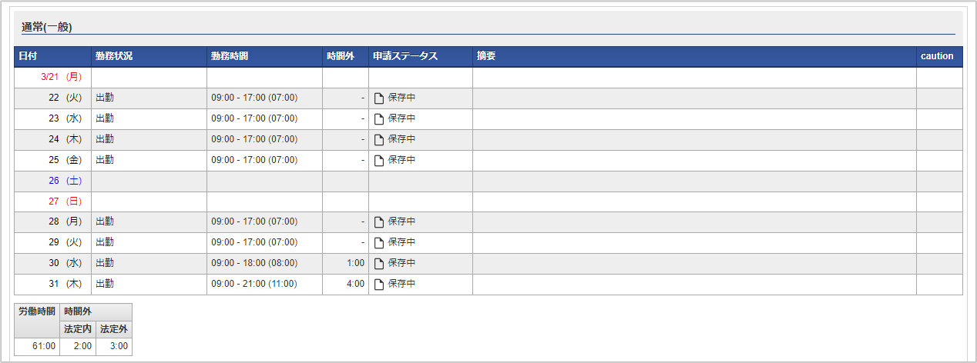Screen dimensions: 977x363
Task: Select the caution column header
Action: [939, 56]
